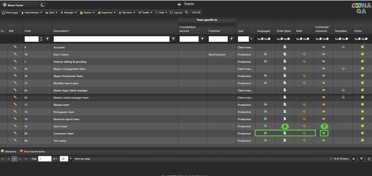Select Yes radio under Languages filter
This screenshot has width=372, height=176.
[x=262, y=39]
